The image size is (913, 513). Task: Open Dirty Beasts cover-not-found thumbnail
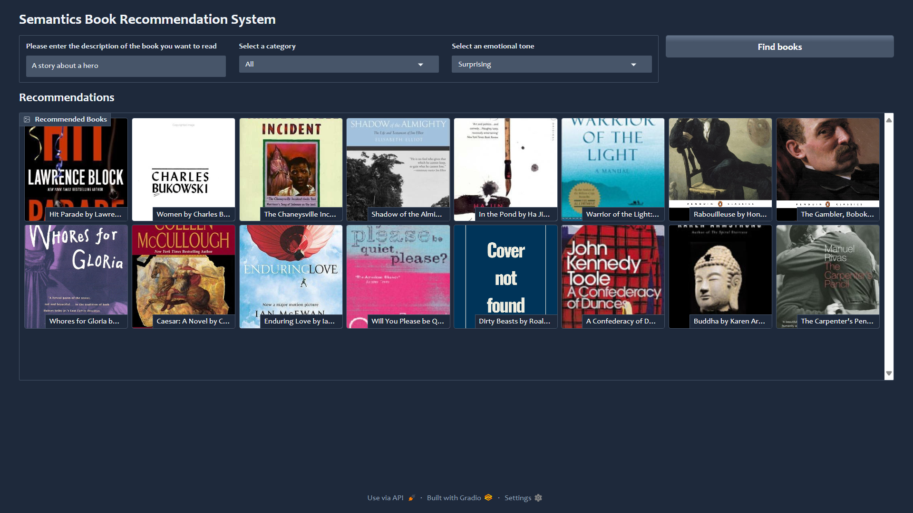pyautogui.click(x=506, y=276)
